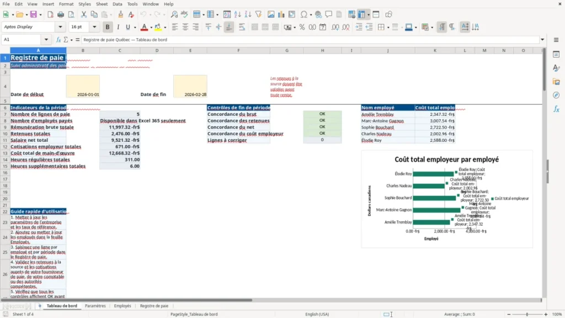Toggle Wrap Text for cell
The height and width of the screenshot is (318, 565).
(242, 27)
